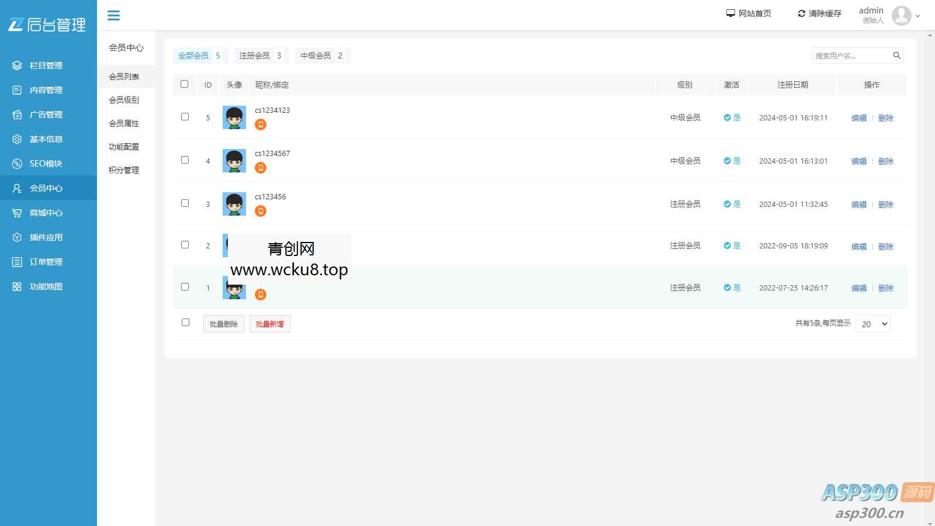
Task: Switch to the 注册会员 tab
Action: point(257,56)
